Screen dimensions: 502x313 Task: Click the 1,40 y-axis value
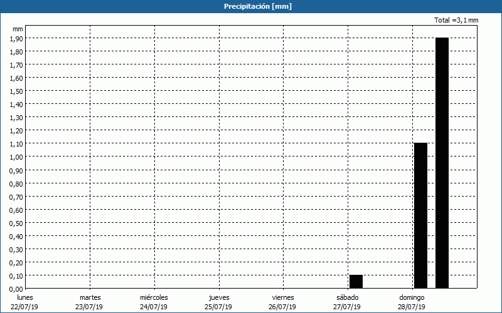pos(16,105)
